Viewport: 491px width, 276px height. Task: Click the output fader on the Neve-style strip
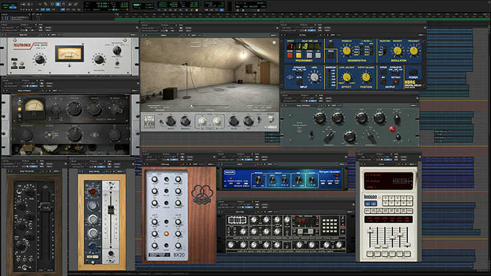[111, 209]
